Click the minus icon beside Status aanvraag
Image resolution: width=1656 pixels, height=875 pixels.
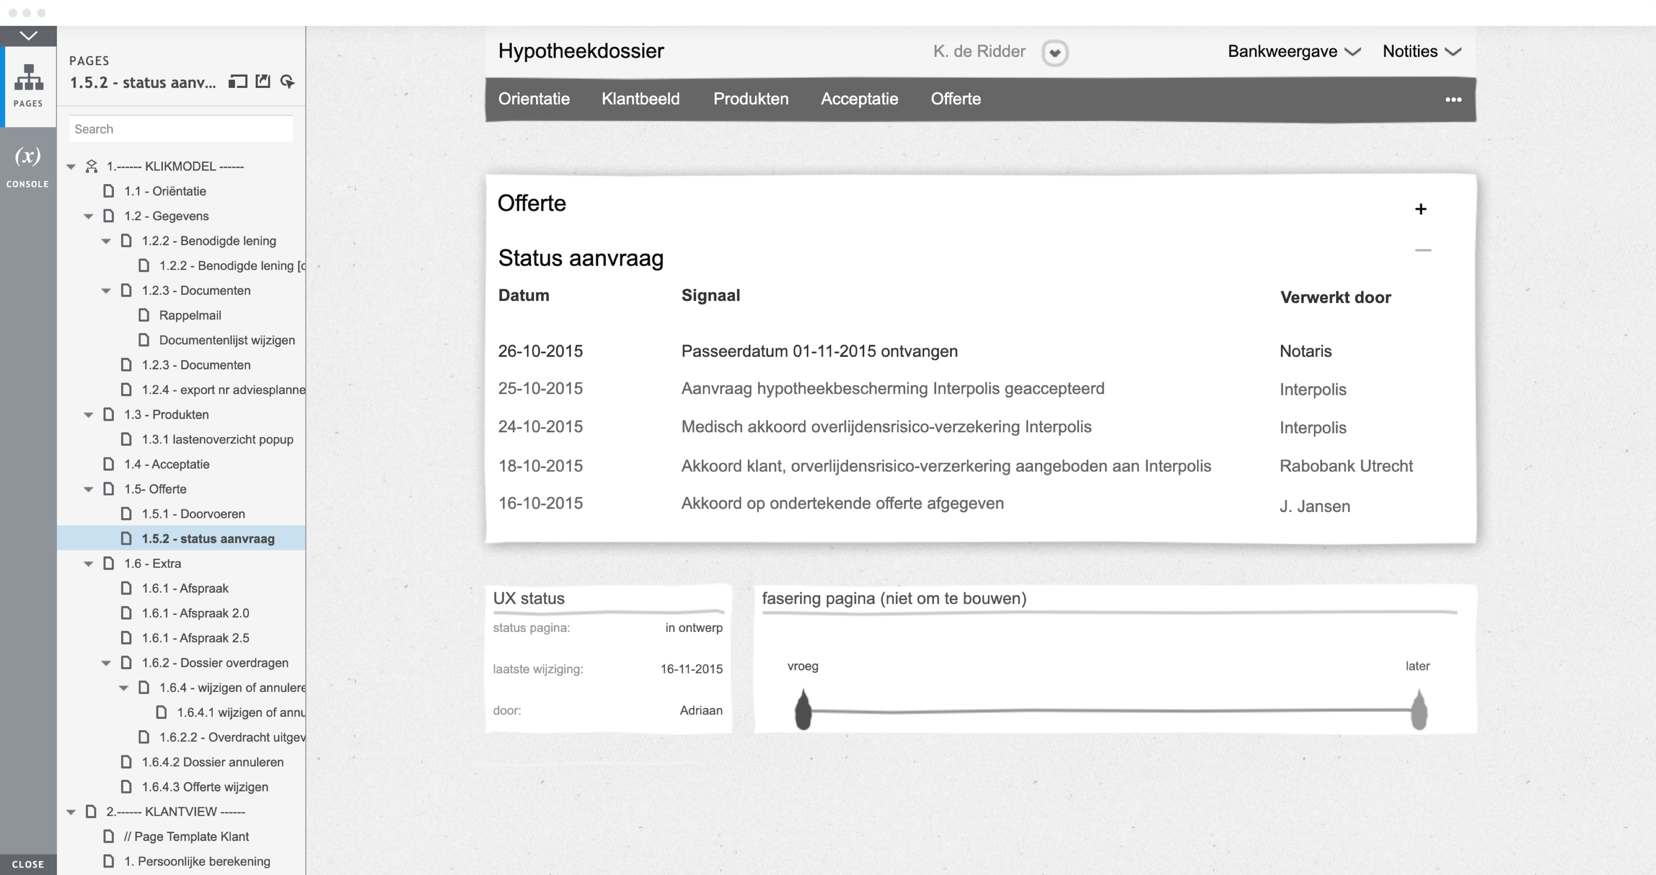(x=1423, y=250)
